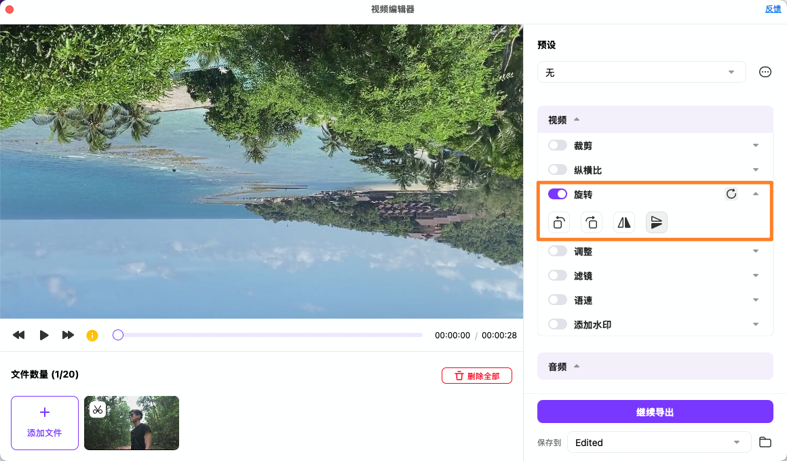Click the 反馈 feedback link
This screenshot has width=787, height=461.
(x=773, y=9)
